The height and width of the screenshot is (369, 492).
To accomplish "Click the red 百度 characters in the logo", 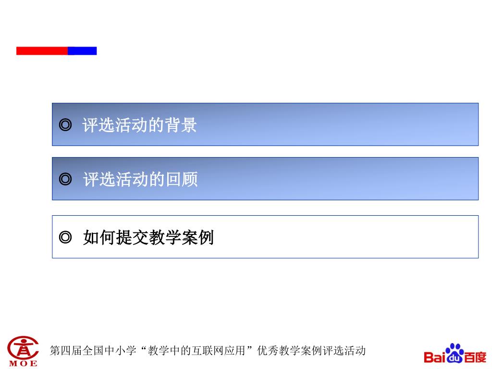I will pos(475,357).
